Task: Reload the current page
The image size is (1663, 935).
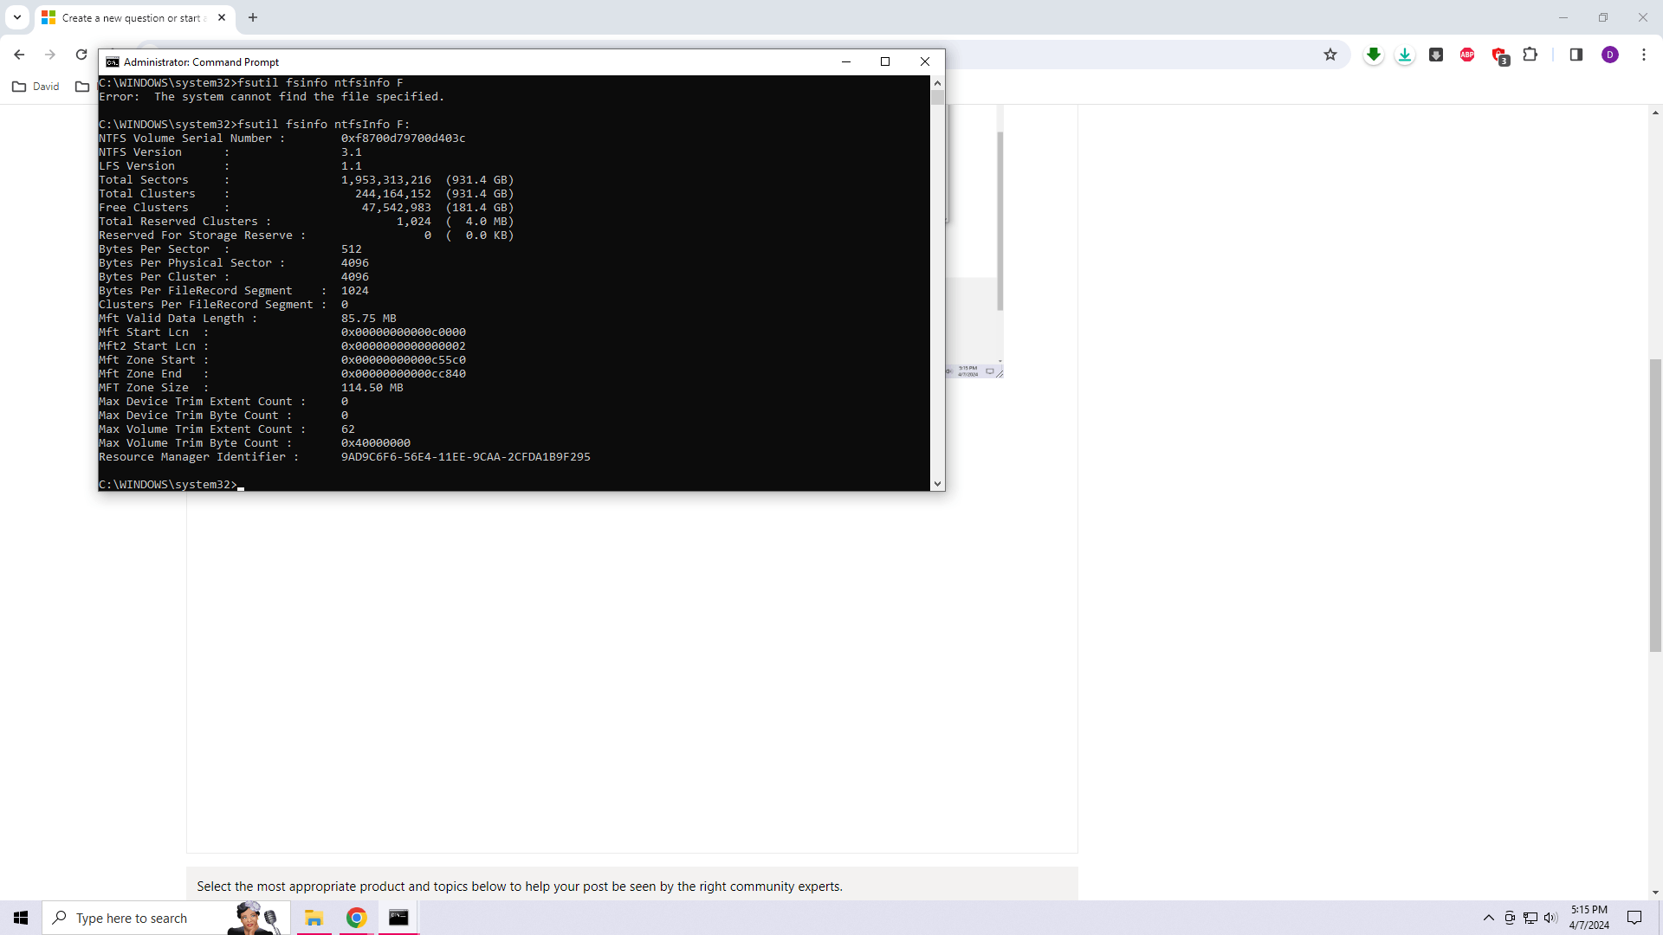Action: (x=81, y=55)
